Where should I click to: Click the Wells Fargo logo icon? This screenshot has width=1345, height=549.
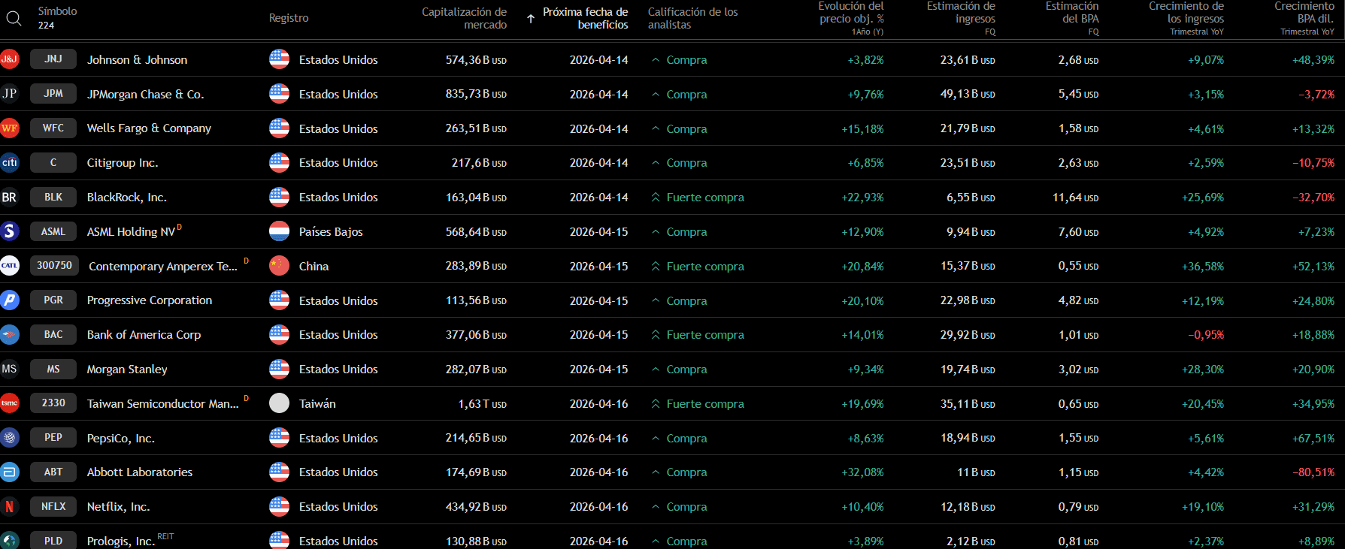tap(9, 128)
